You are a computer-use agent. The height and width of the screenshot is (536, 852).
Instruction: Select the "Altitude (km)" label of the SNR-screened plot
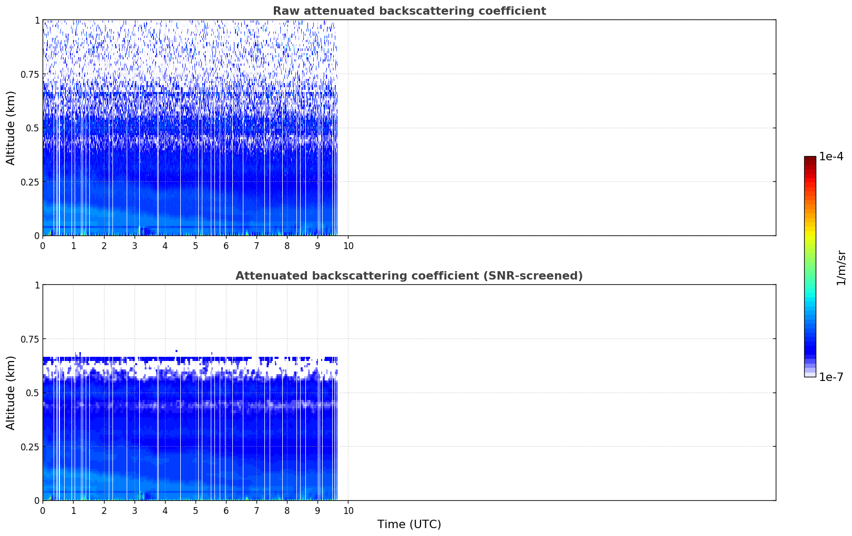tap(11, 393)
